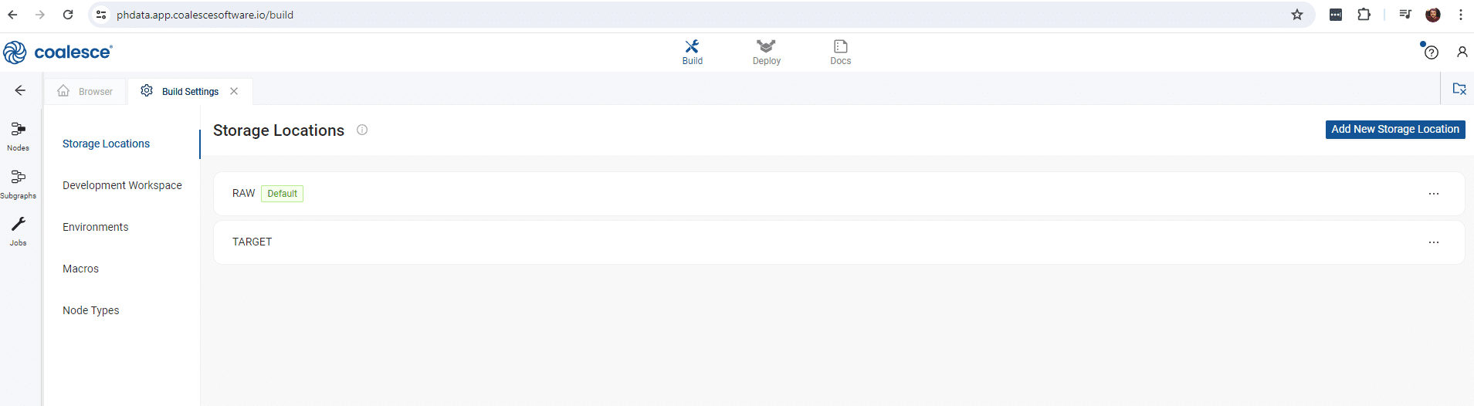Select Development Workspace settings
The width and height of the screenshot is (1474, 406).
tap(122, 185)
